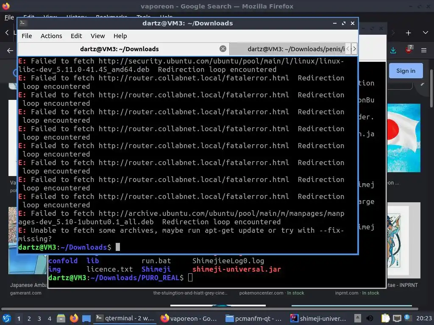Expand the Firefox list-all-tabs chevron

click(x=426, y=33)
